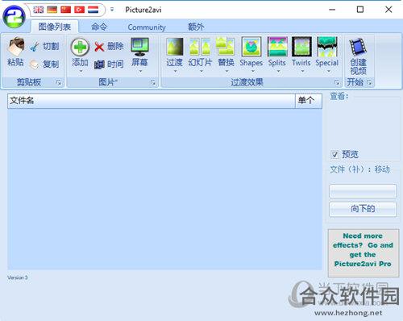Viewport: 403px width, 321px height.
Task: Close the Picture2avi window
Action: click(388, 10)
